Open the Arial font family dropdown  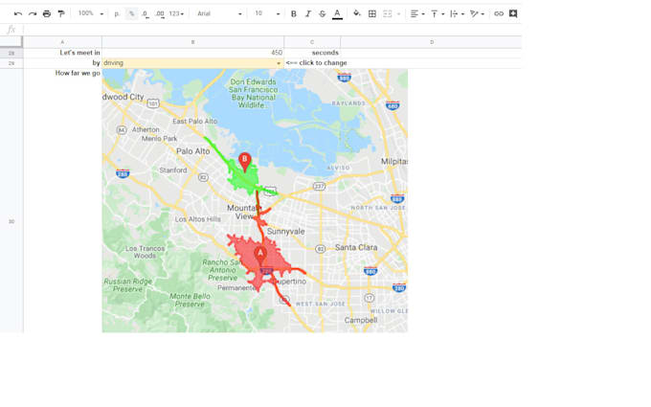click(x=219, y=13)
